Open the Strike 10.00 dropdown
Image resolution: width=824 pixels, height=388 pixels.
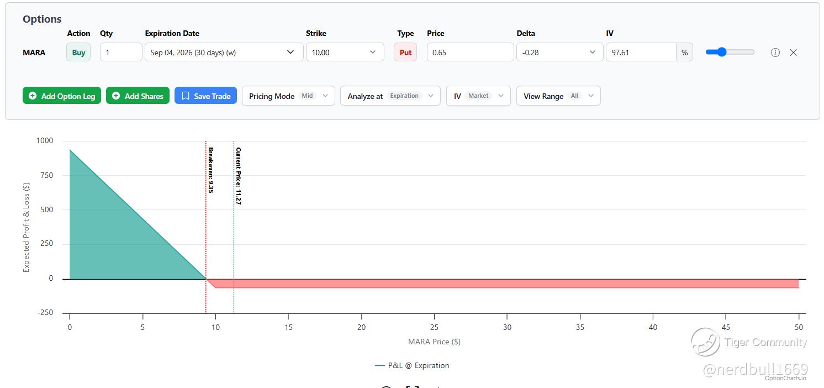[x=345, y=53]
